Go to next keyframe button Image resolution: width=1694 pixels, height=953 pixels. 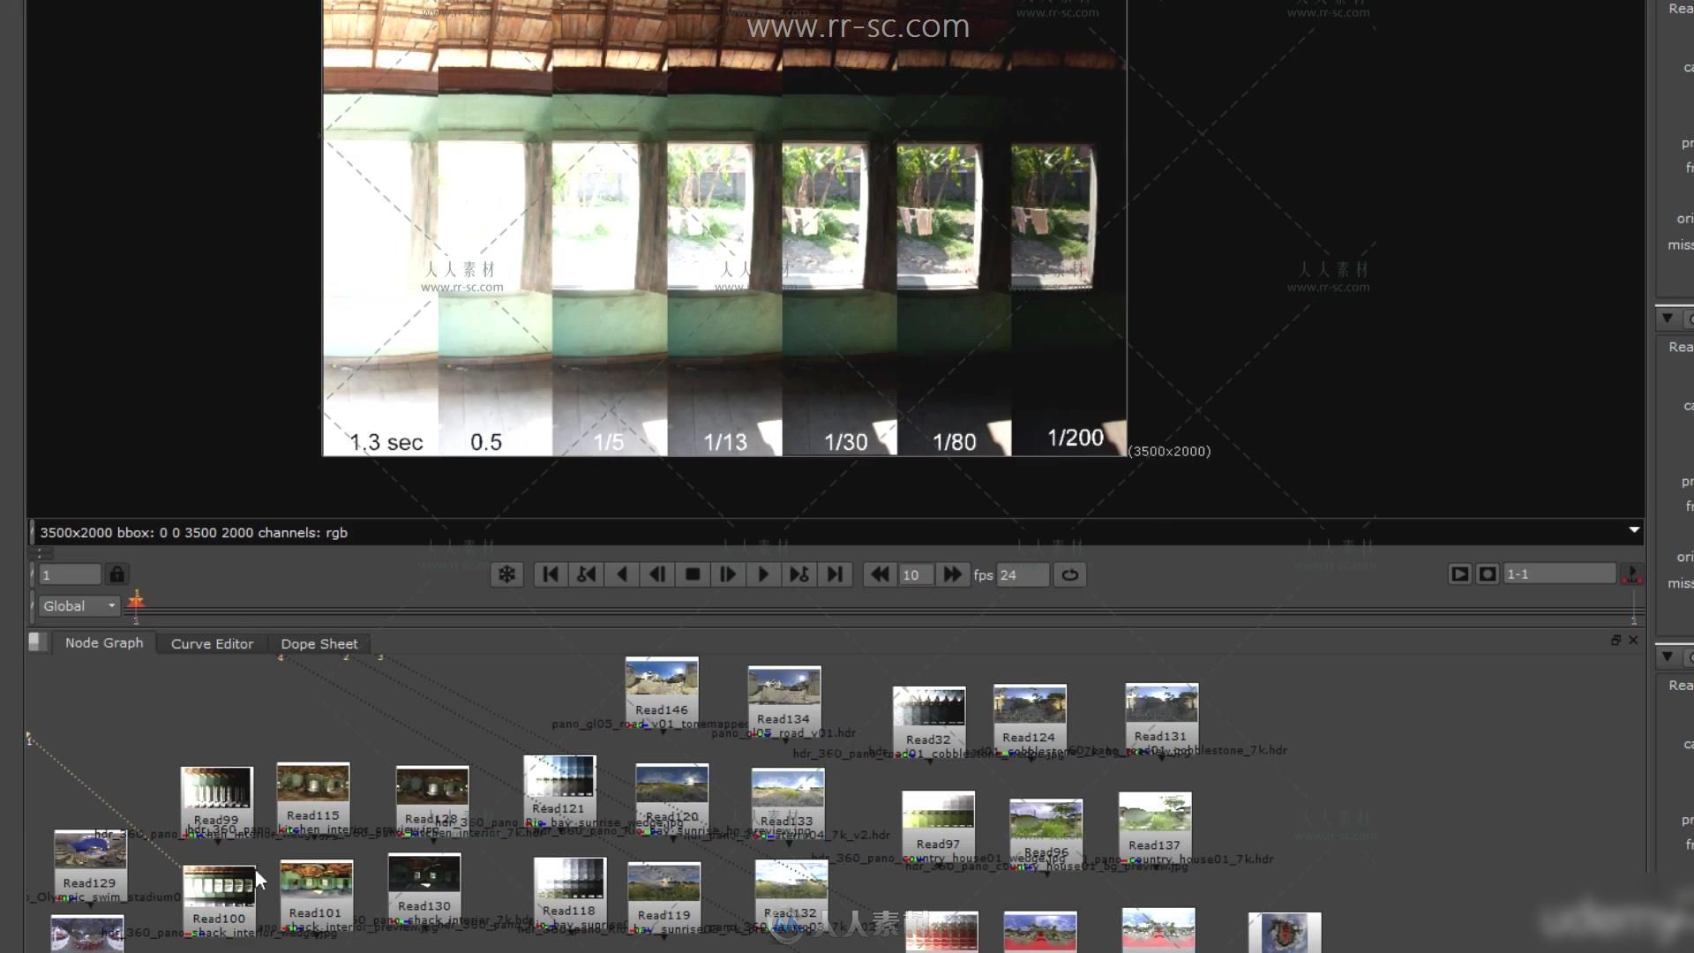799,574
